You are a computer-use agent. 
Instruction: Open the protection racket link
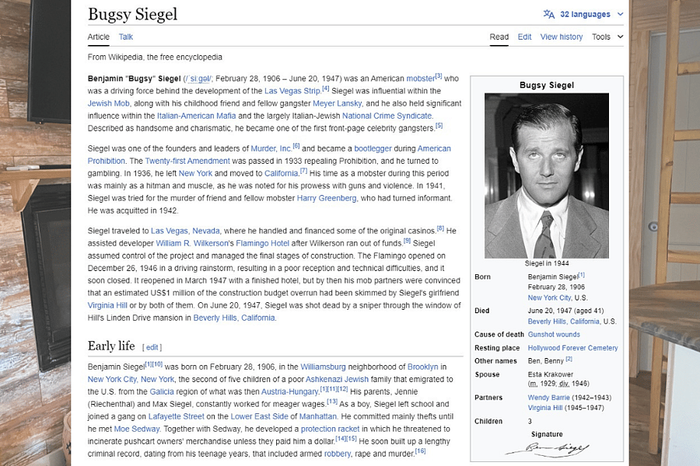coord(330,429)
